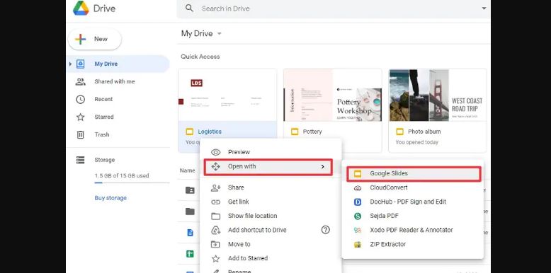The height and width of the screenshot is (273, 551).
Task: Click the Open with submenu arrow
Action: [322, 167]
